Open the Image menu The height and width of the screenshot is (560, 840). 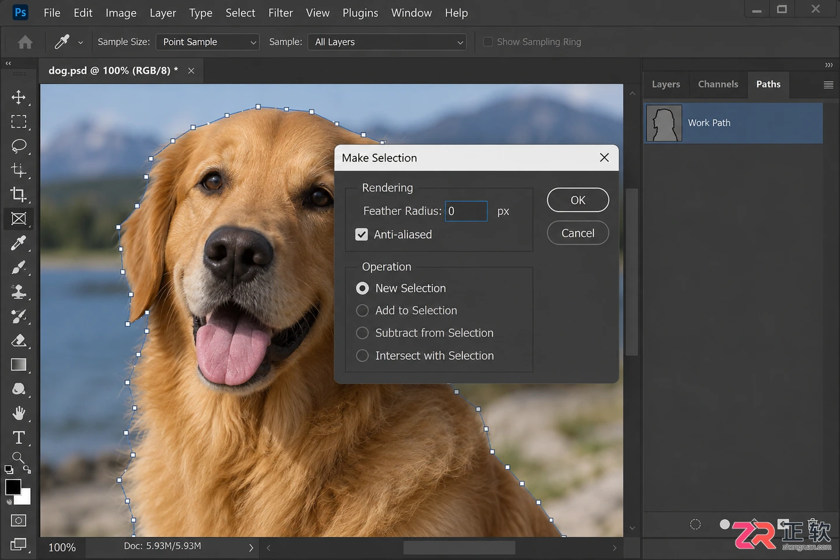tap(121, 13)
